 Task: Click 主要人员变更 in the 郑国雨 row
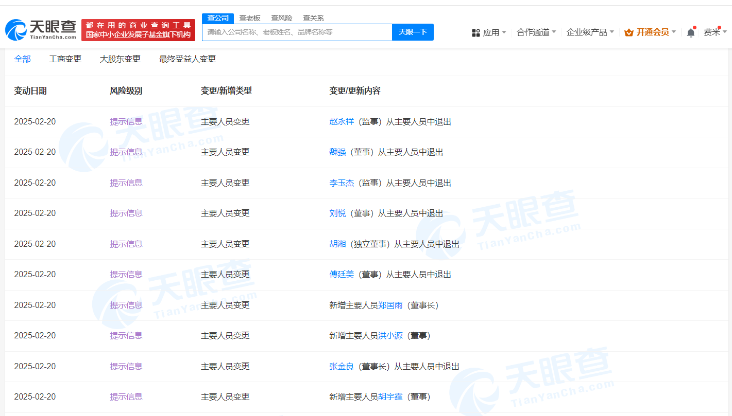pos(225,305)
